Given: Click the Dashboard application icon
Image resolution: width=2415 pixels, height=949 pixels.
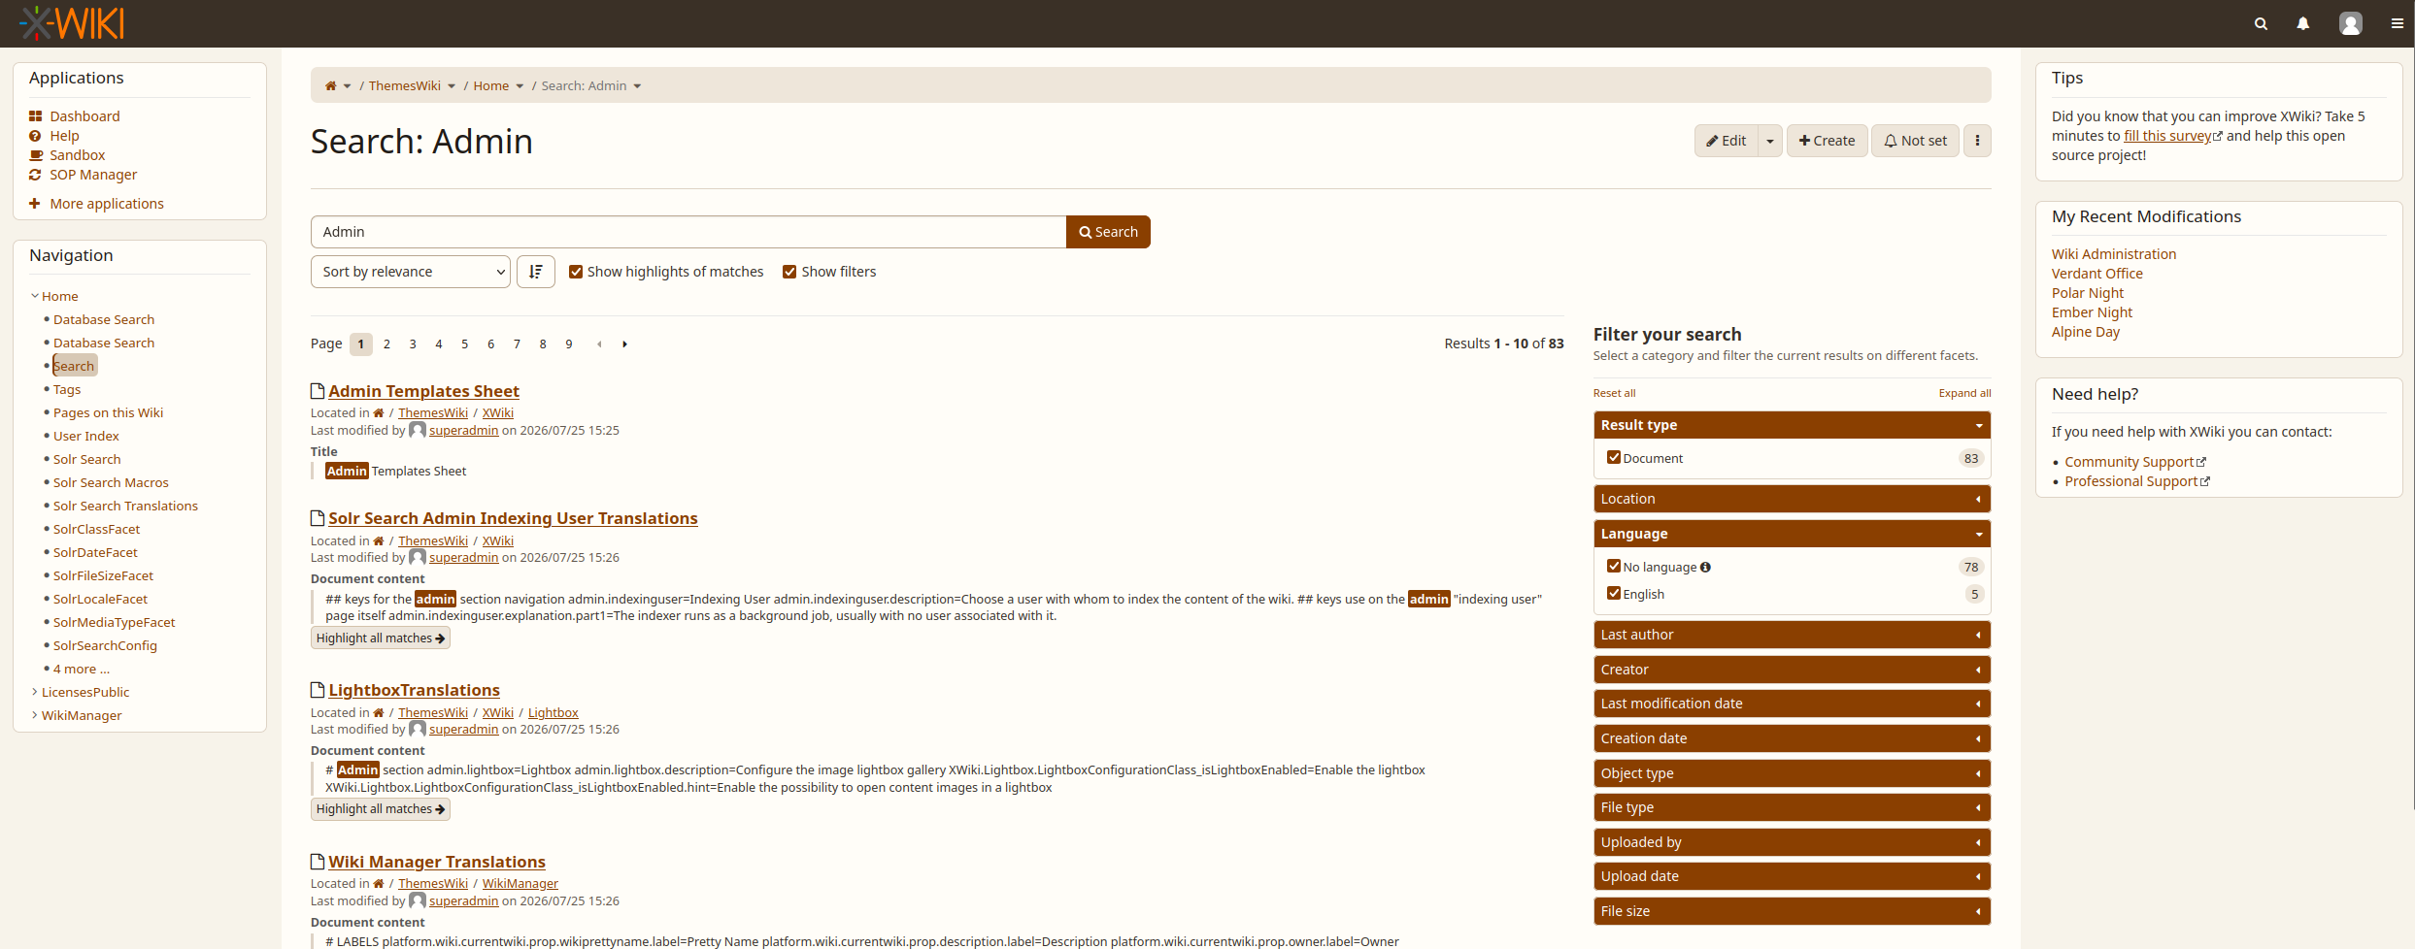Looking at the screenshot, I should click(36, 116).
